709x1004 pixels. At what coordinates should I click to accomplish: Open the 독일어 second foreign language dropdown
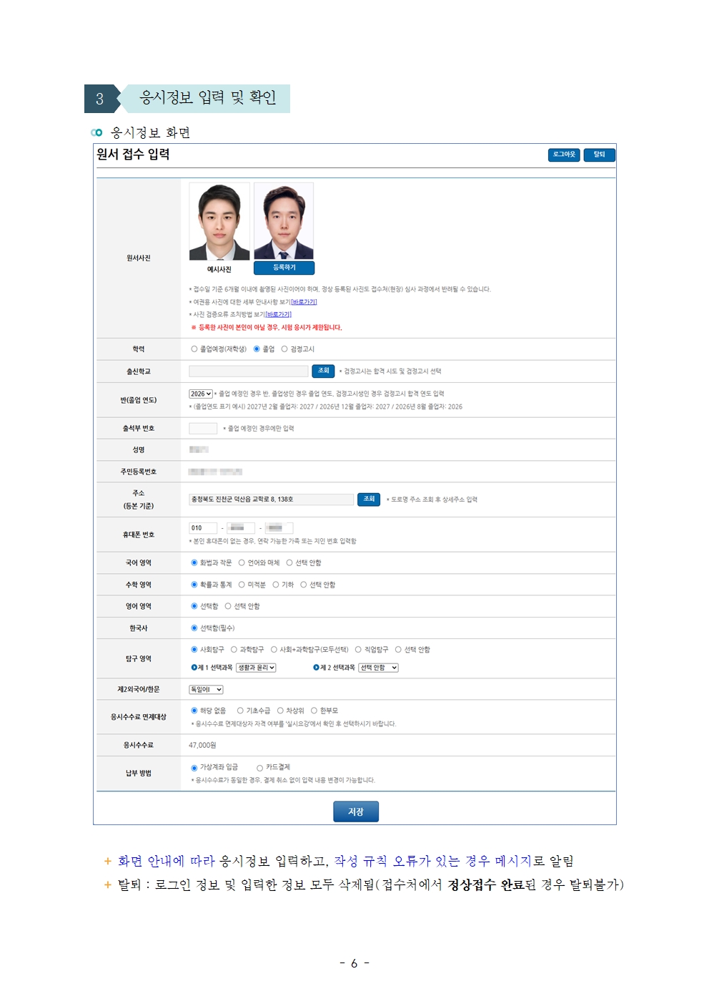pos(206,690)
